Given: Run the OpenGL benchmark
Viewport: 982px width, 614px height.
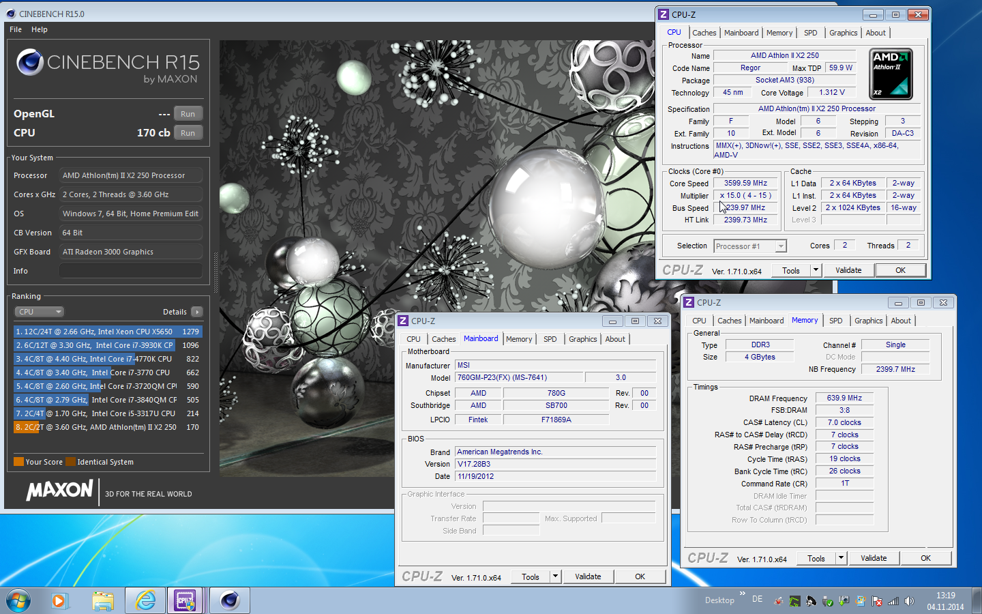Looking at the screenshot, I should pyautogui.click(x=188, y=114).
